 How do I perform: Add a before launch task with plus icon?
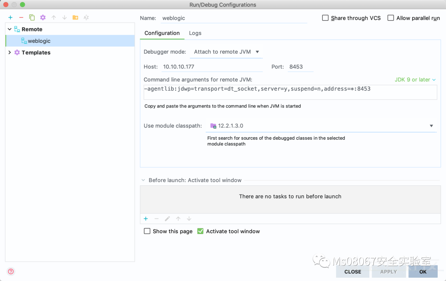[x=146, y=219]
